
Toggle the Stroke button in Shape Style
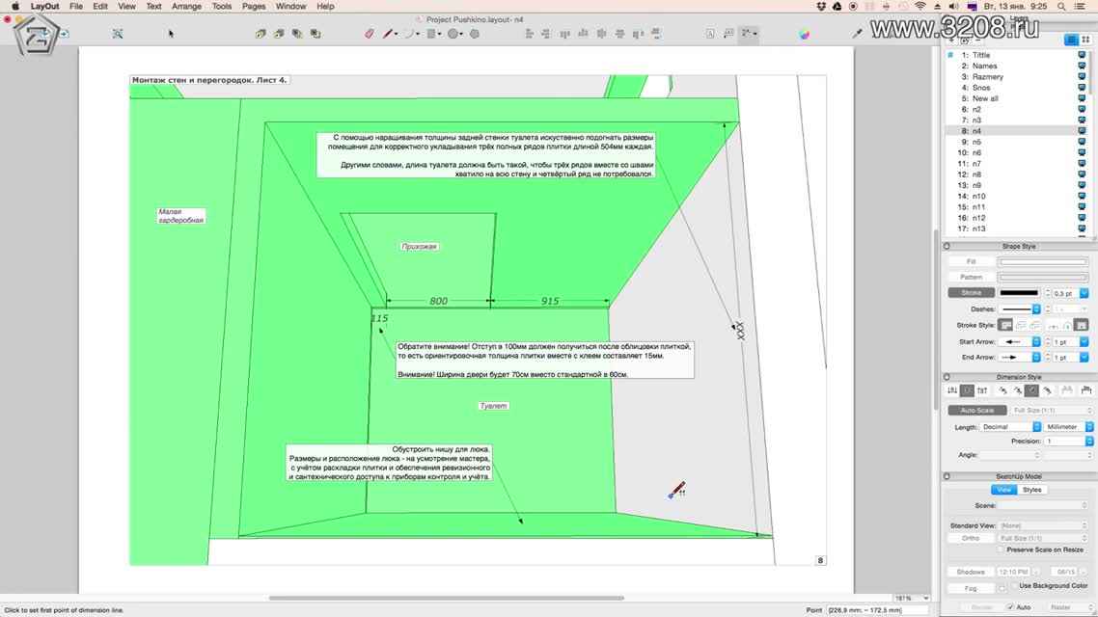[x=972, y=293]
